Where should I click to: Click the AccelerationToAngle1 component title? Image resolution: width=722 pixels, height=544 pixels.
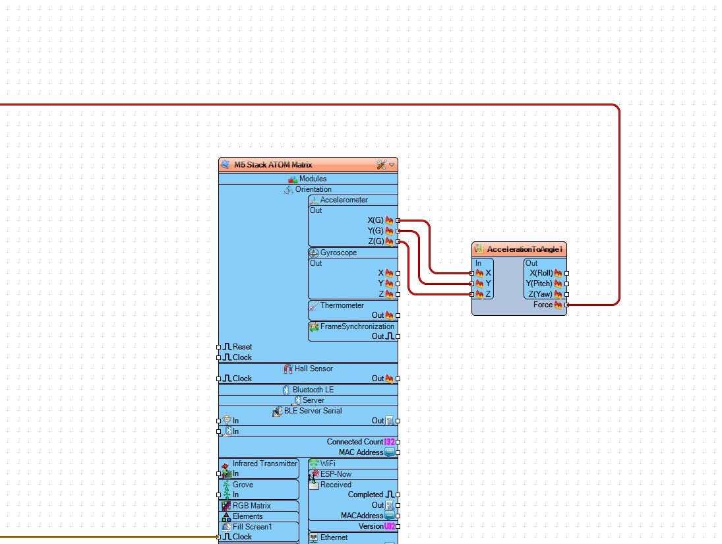tap(525, 249)
